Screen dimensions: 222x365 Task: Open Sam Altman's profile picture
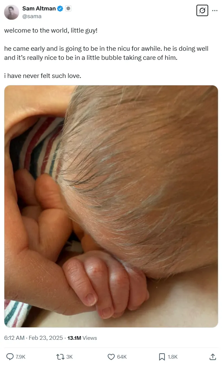click(11, 12)
